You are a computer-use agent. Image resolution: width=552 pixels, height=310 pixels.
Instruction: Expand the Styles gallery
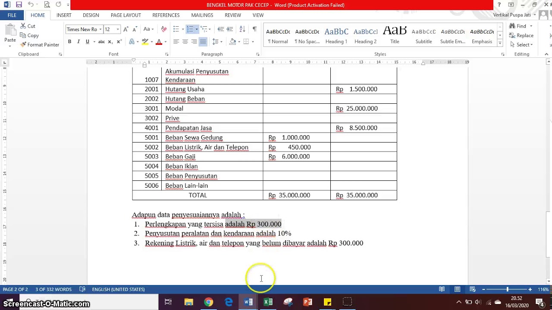click(500, 43)
